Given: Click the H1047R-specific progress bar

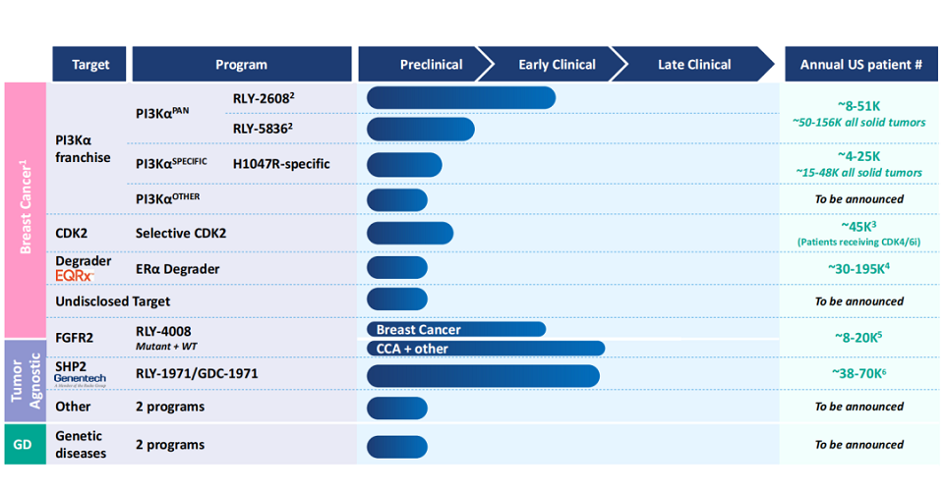Looking at the screenshot, I should click(x=404, y=165).
